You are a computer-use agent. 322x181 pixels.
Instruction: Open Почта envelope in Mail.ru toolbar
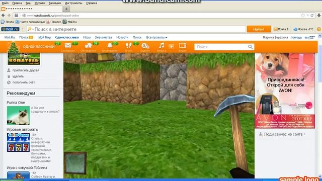(x=281, y=29)
